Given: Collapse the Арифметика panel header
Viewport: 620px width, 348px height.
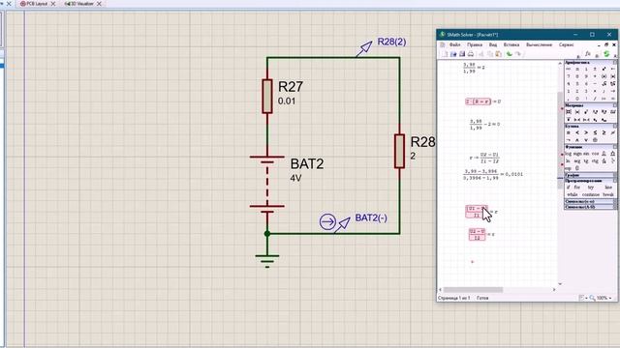Looking at the screenshot, I should click(x=590, y=62).
